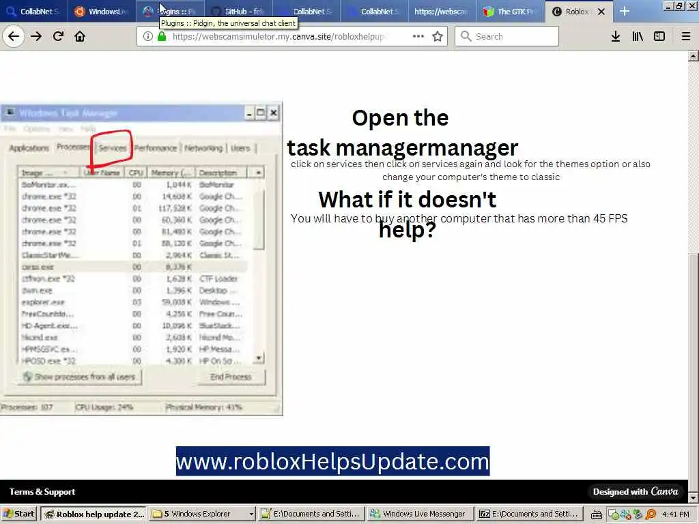Switch to the WindowsLive tab
The width and height of the screenshot is (699, 524).
(x=102, y=12)
